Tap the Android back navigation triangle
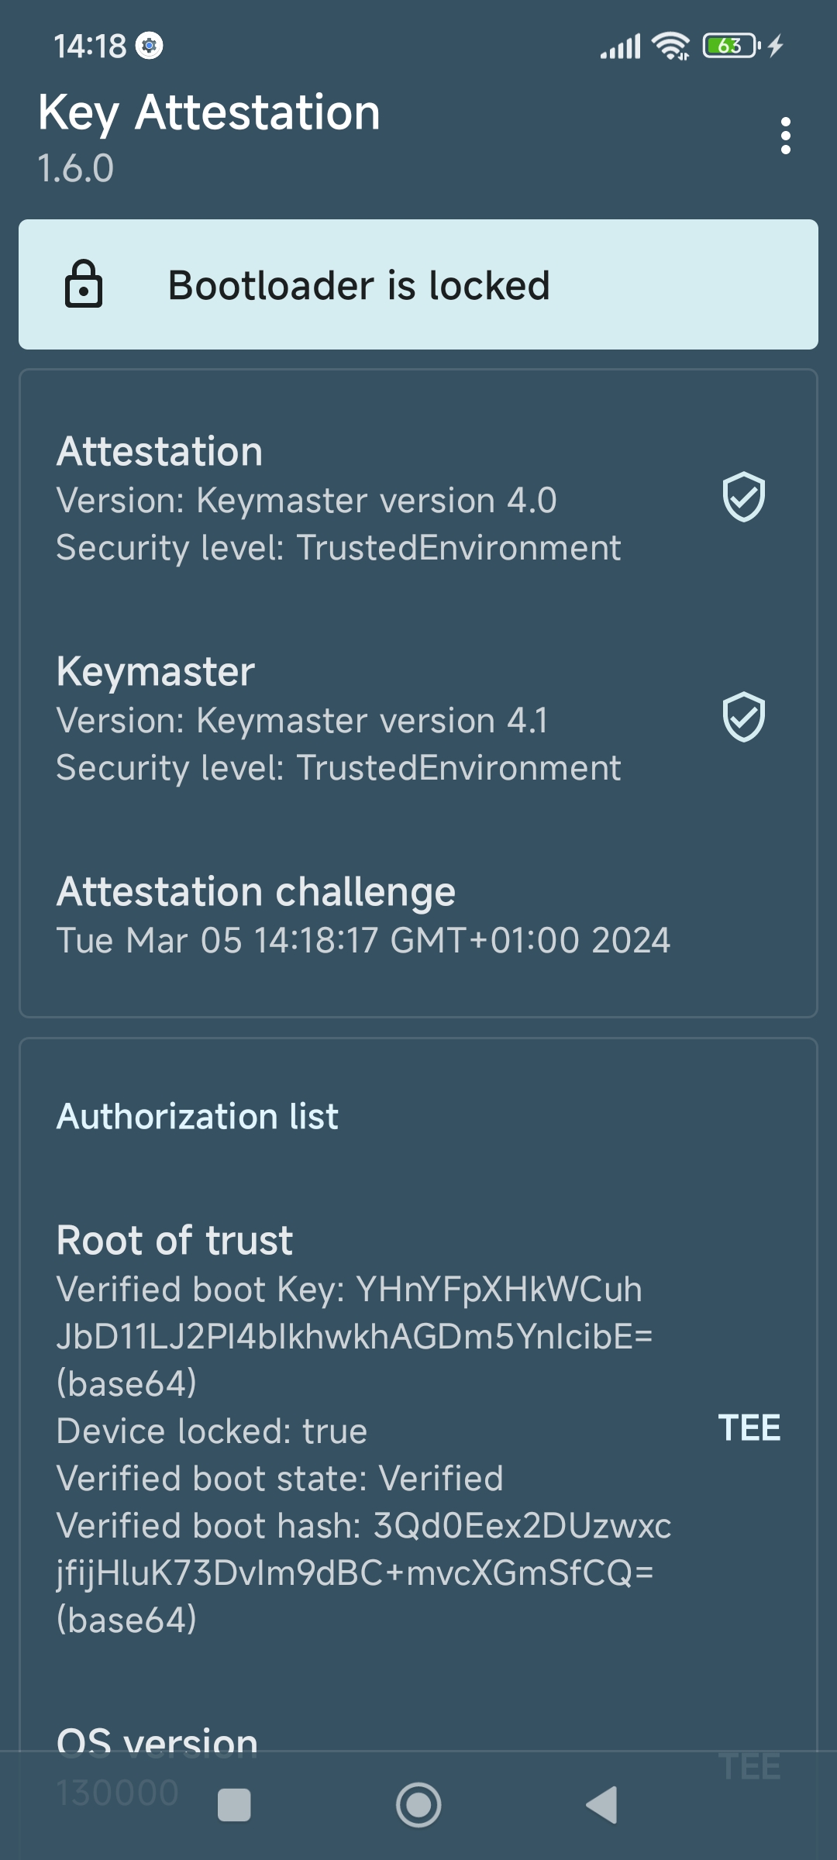 [x=602, y=1806]
